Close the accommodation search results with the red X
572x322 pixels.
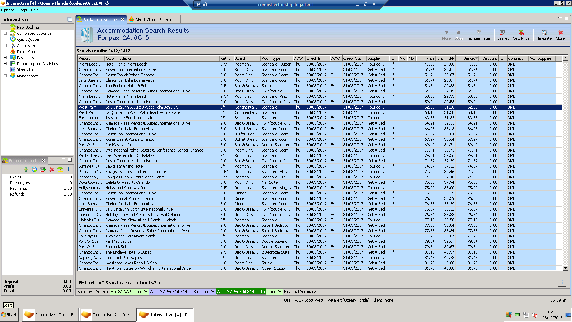pyautogui.click(x=561, y=35)
